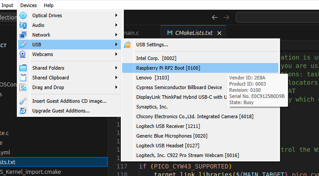
Task: Open the .yml file in explorer
Action: (x=5, y=153)
